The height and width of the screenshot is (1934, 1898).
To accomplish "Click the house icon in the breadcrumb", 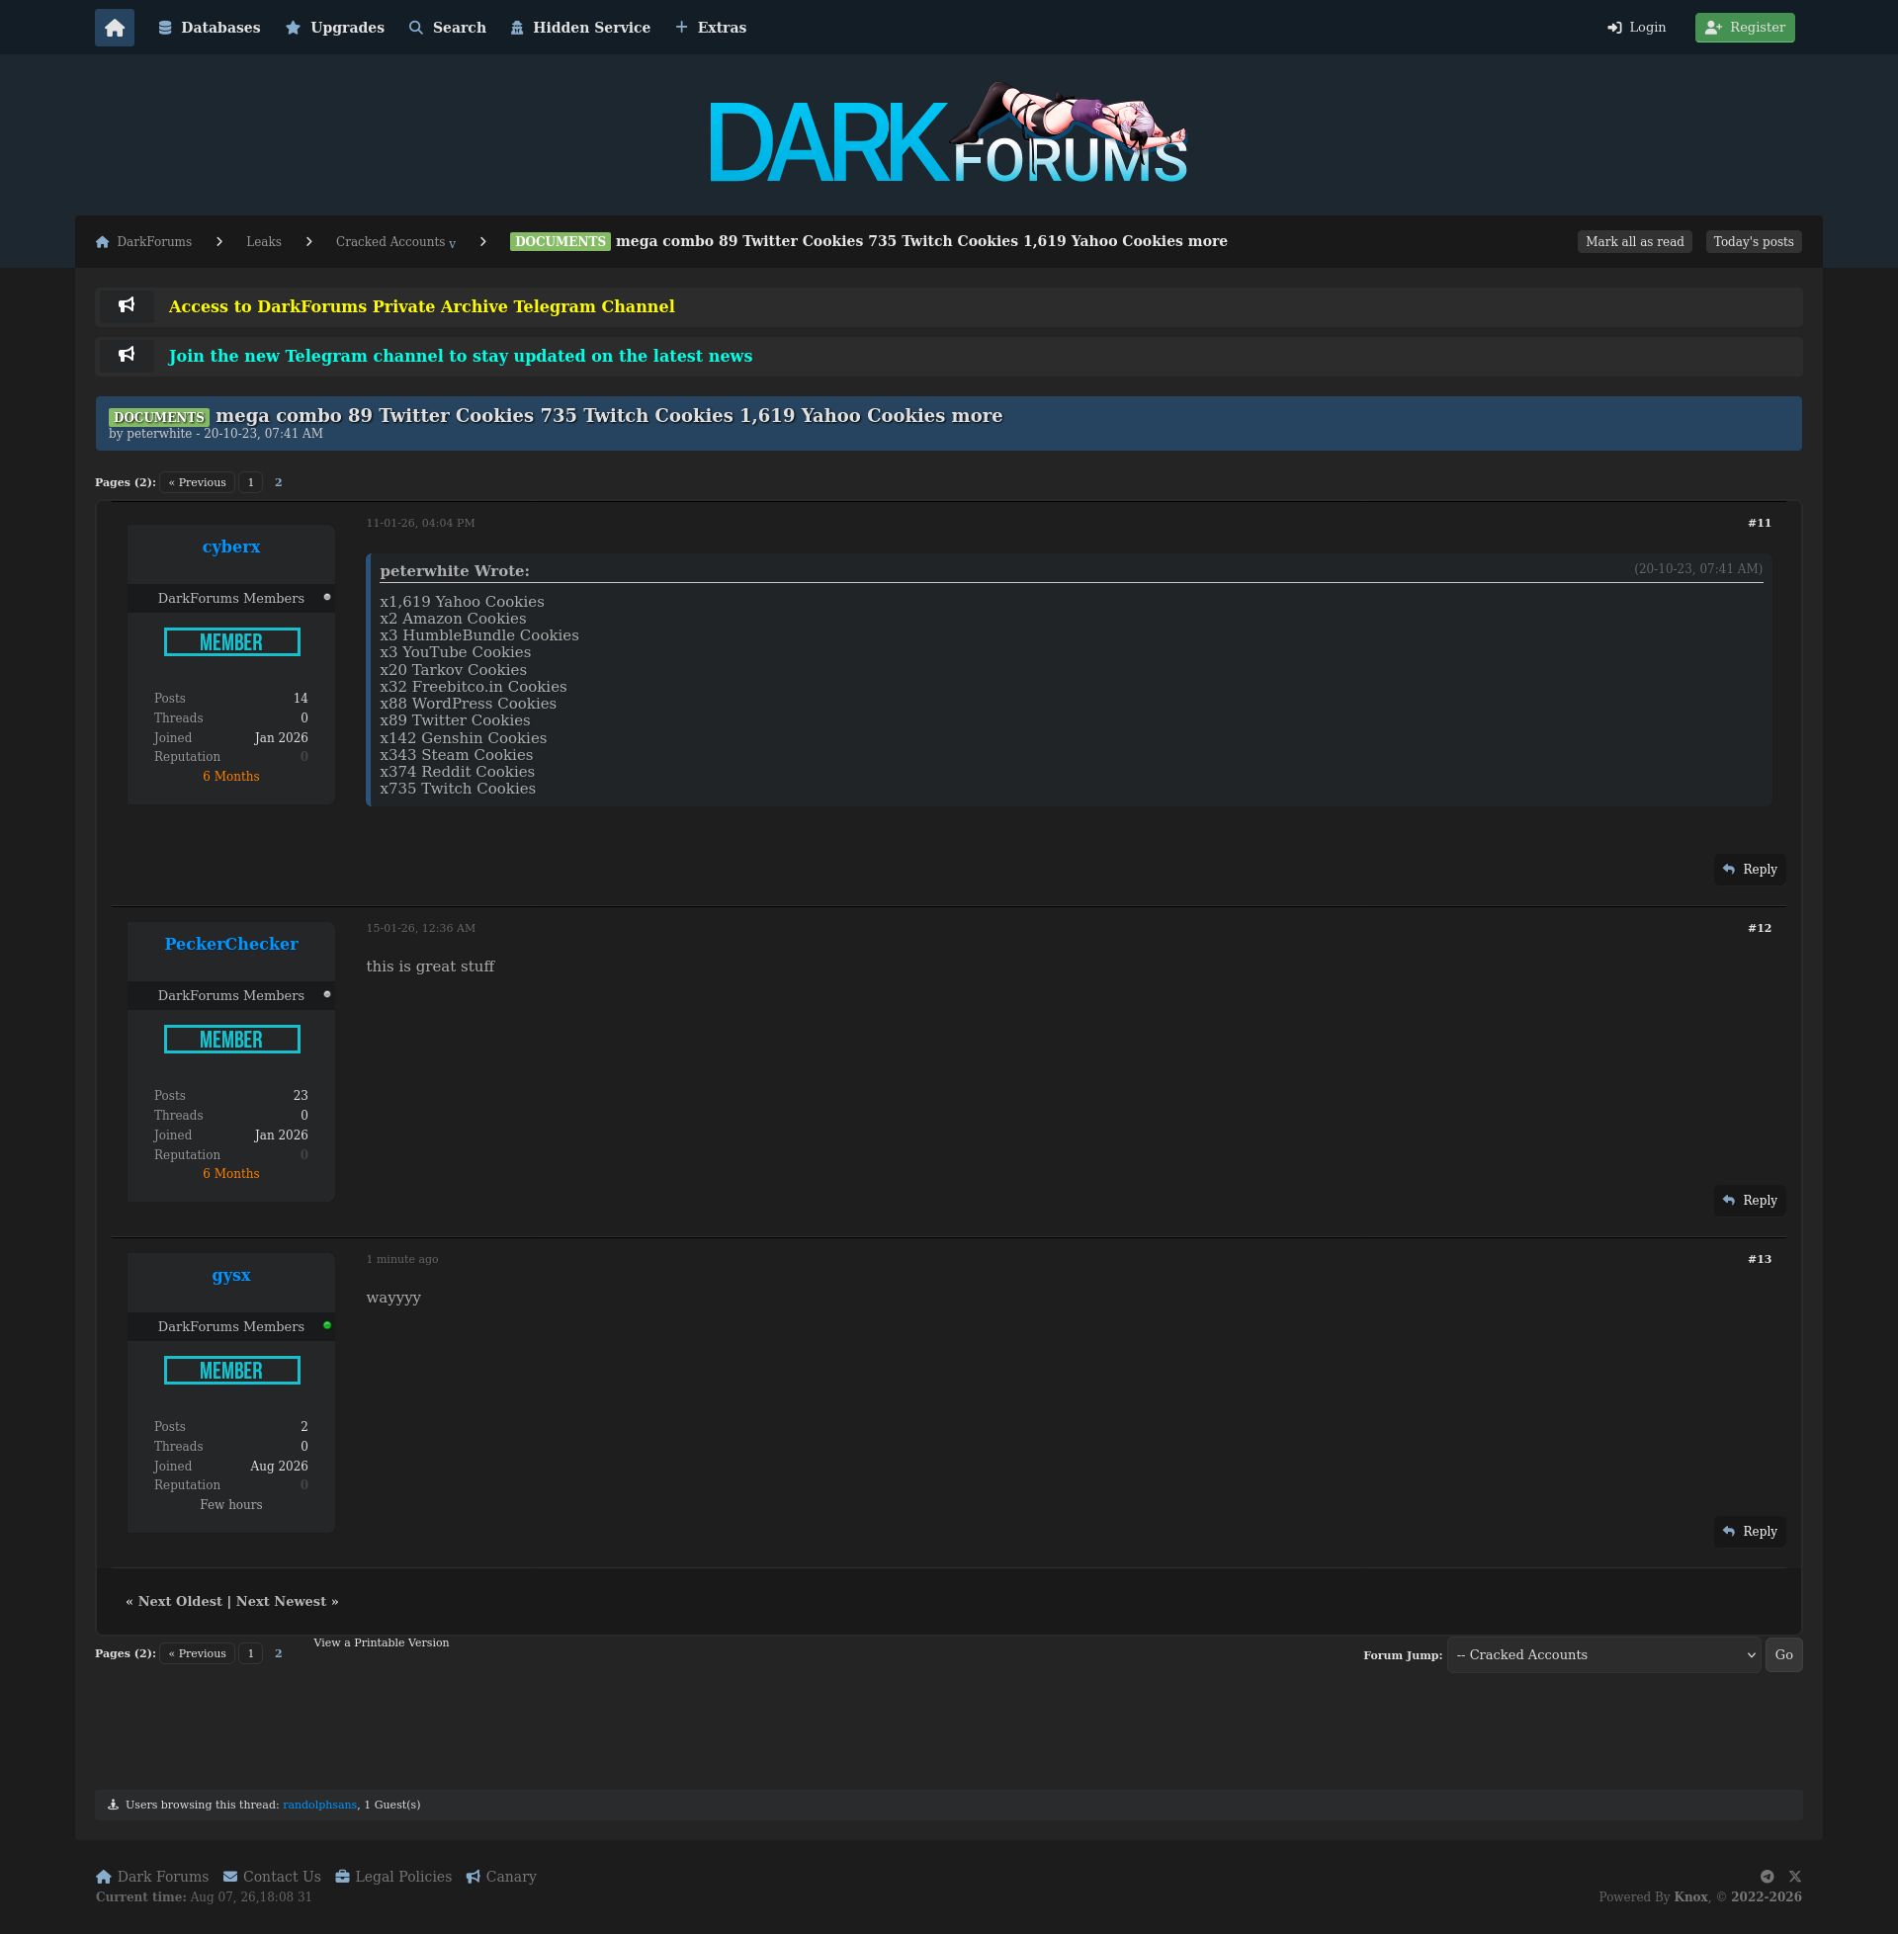I will (103, 242).
